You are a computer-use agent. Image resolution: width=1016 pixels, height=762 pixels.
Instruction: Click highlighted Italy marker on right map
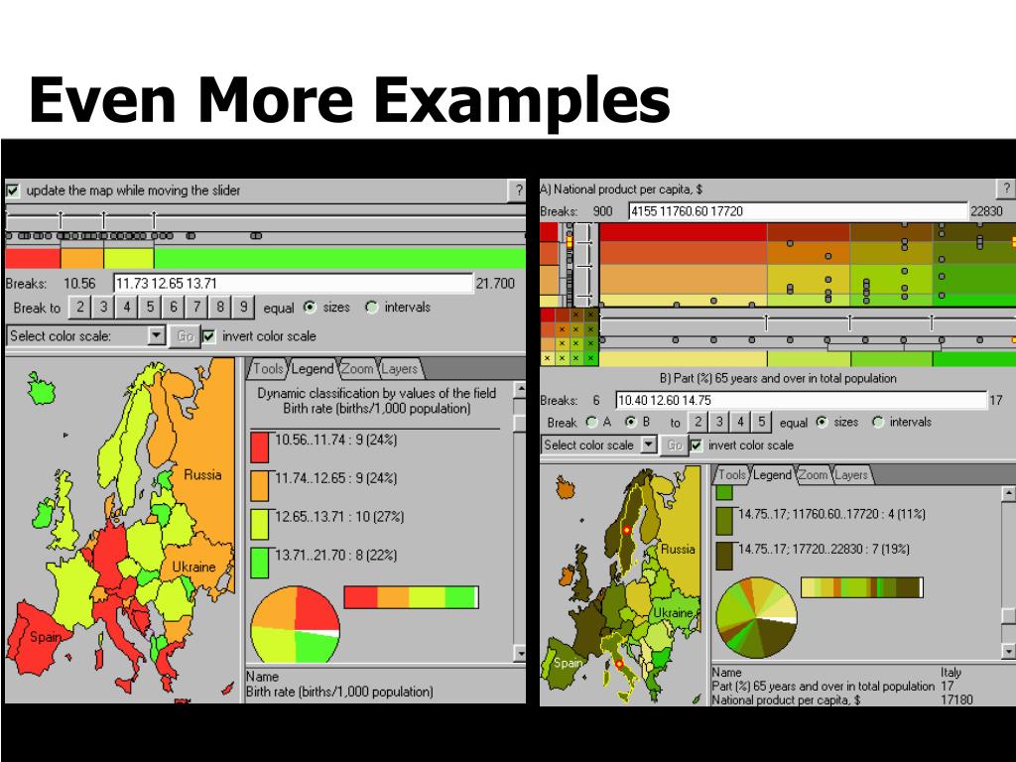click(x=619, y=664)
